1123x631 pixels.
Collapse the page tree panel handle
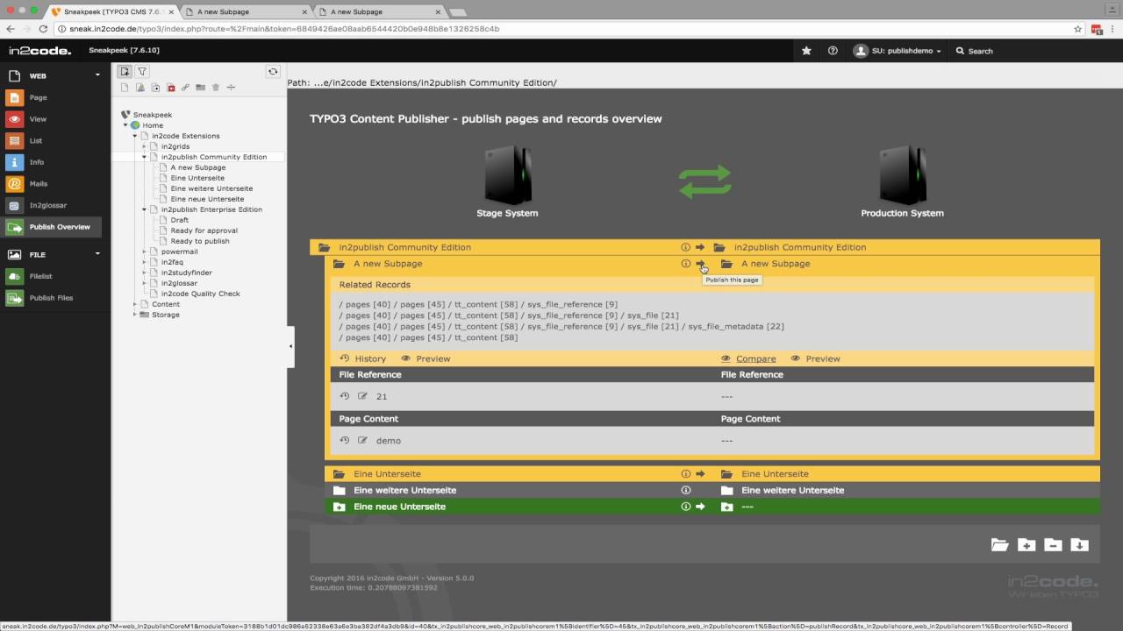click(x=290, y=346)
